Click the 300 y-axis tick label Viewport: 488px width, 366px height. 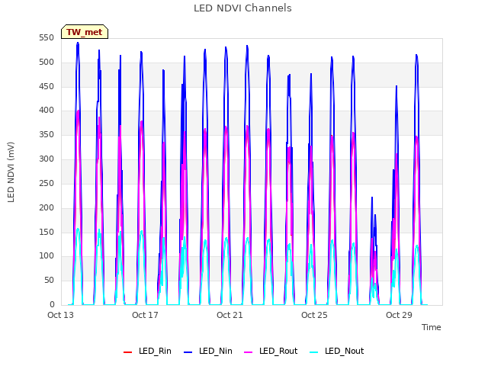pos(47,159)
